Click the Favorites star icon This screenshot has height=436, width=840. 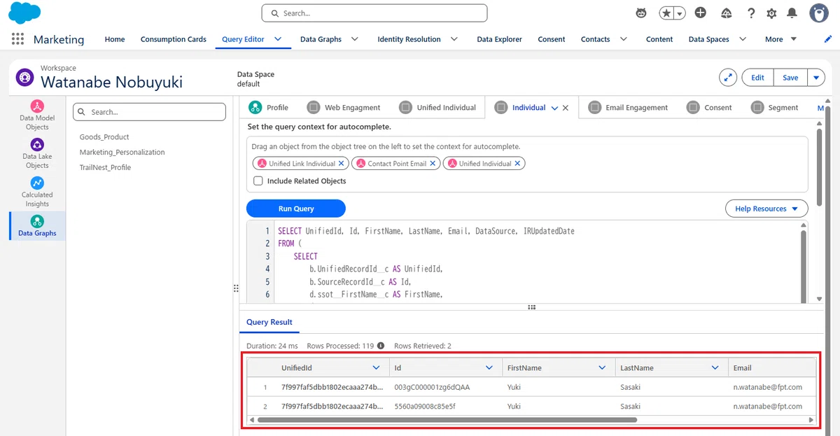666,13
